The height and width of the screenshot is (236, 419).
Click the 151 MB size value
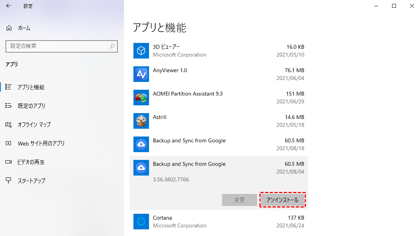tap(295, 94)
